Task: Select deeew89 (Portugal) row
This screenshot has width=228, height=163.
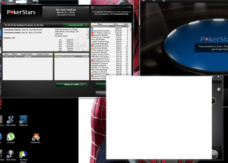Action: [x=110, y=44]
